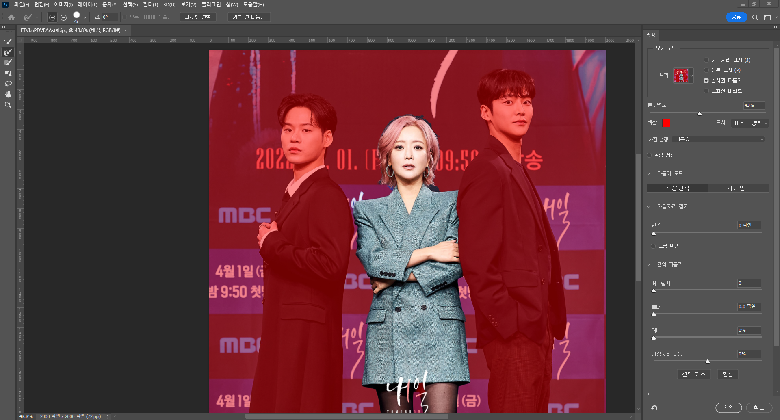
Task: Enable 원본 표시 (P) checkbox
Action: pyautogui.click(x=706, y=70)
